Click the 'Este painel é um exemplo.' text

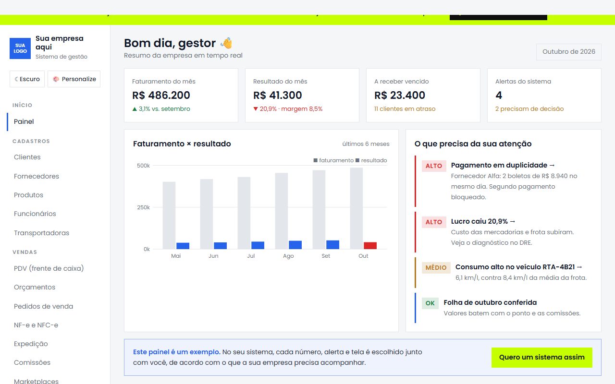177,352
